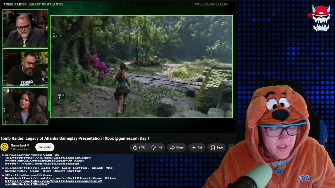Select the top host webcam feed
335x188 pixels.
[x=25, y=28]
